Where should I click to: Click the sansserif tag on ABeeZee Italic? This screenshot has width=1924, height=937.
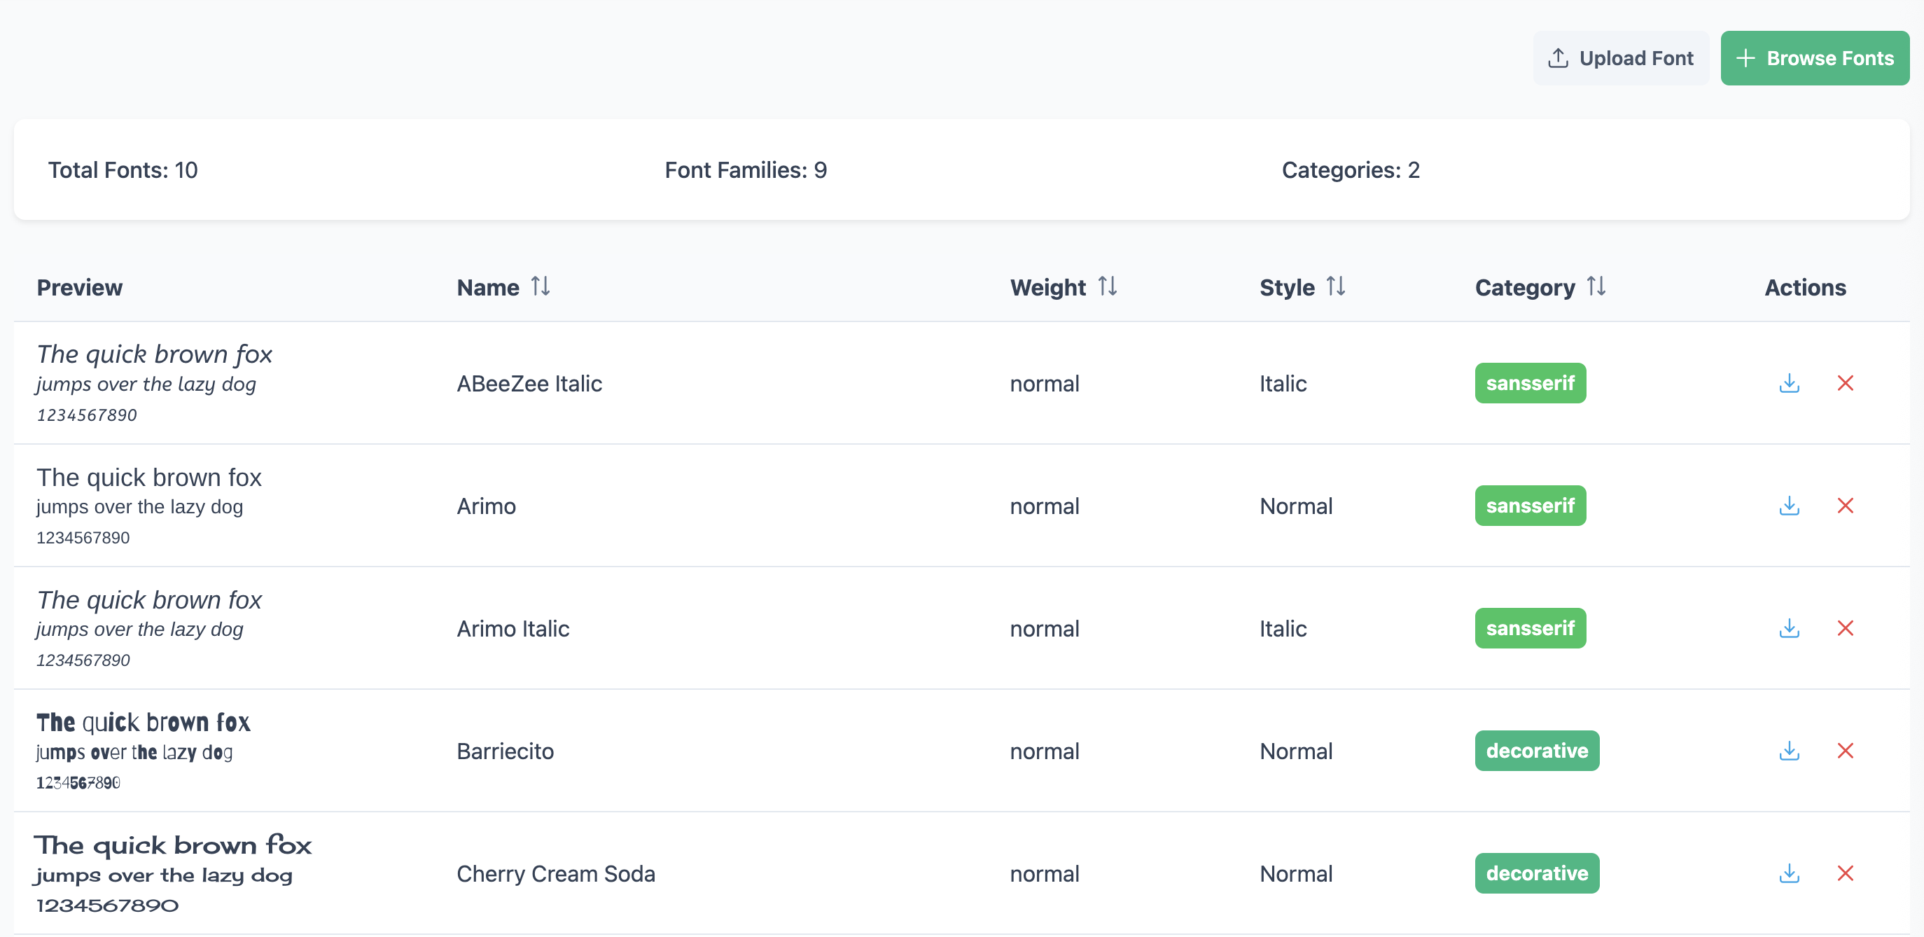(1530, 383)
